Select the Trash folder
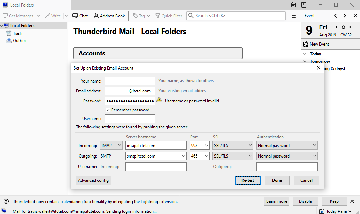Viewport: 360px width, 214px height. 17,33
